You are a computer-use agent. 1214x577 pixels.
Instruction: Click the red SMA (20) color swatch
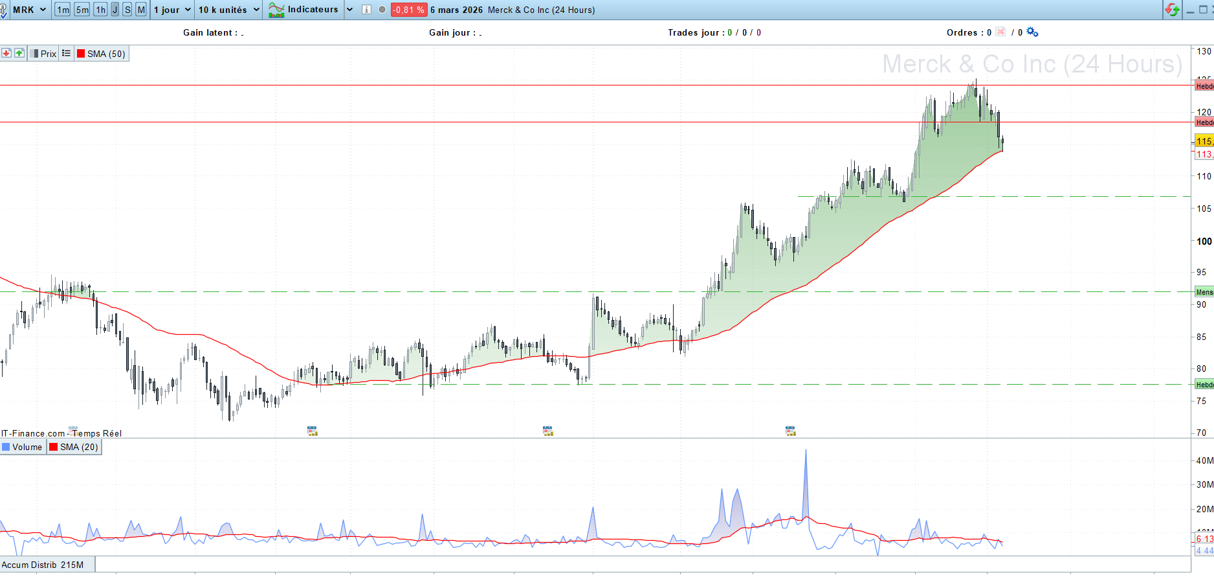pos(54,447)
